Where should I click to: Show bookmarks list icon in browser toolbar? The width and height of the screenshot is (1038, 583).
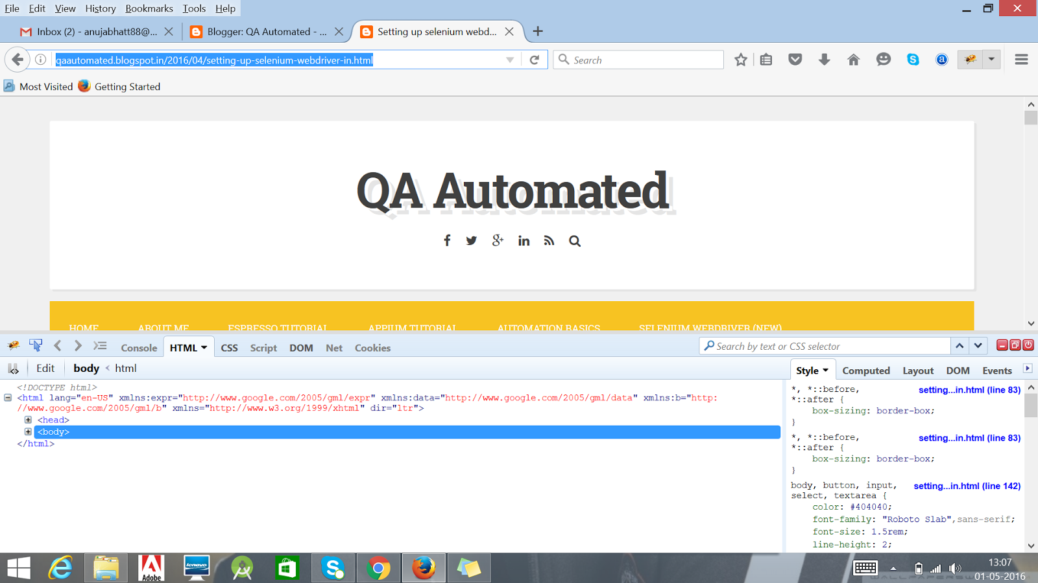(x=766, y=60)
